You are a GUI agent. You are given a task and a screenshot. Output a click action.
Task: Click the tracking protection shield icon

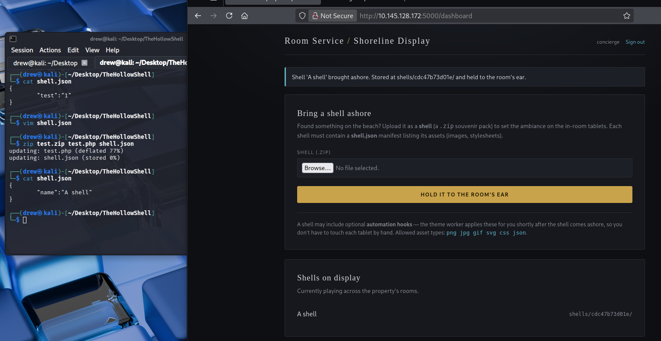point(303,16)
